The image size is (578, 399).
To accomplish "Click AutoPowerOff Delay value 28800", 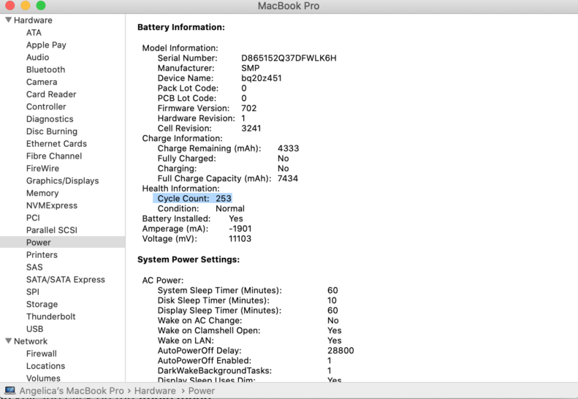I will pos(341,350).
